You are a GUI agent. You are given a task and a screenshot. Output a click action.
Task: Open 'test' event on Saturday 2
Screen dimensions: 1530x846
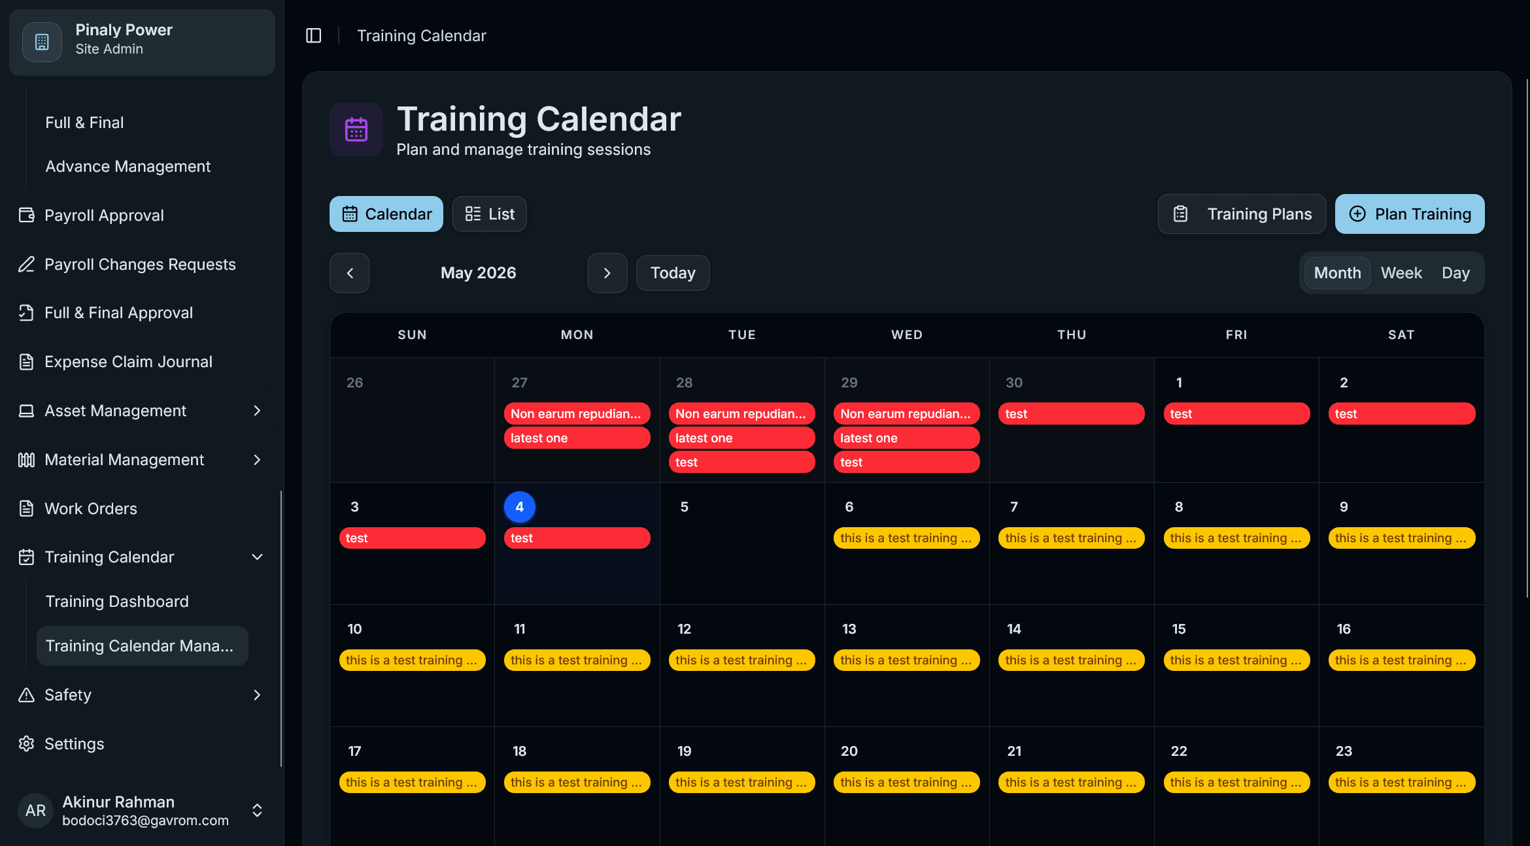[x=1401, y=414]
